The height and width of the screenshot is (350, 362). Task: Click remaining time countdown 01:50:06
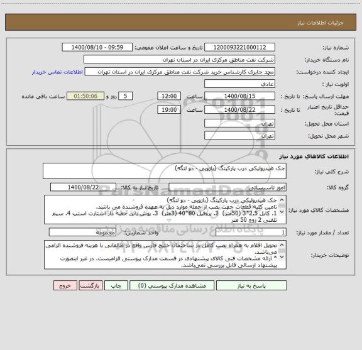85,96
